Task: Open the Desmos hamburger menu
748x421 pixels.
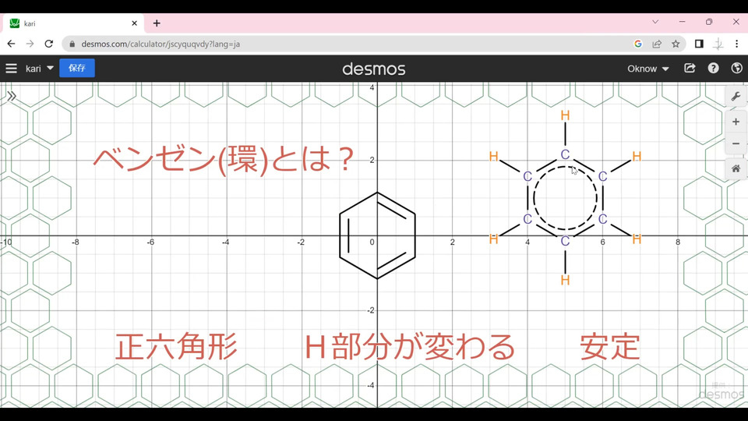Action: point(12,69)
